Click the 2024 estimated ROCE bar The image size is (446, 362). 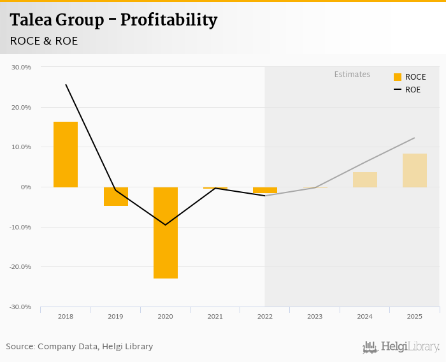[365, 180]
